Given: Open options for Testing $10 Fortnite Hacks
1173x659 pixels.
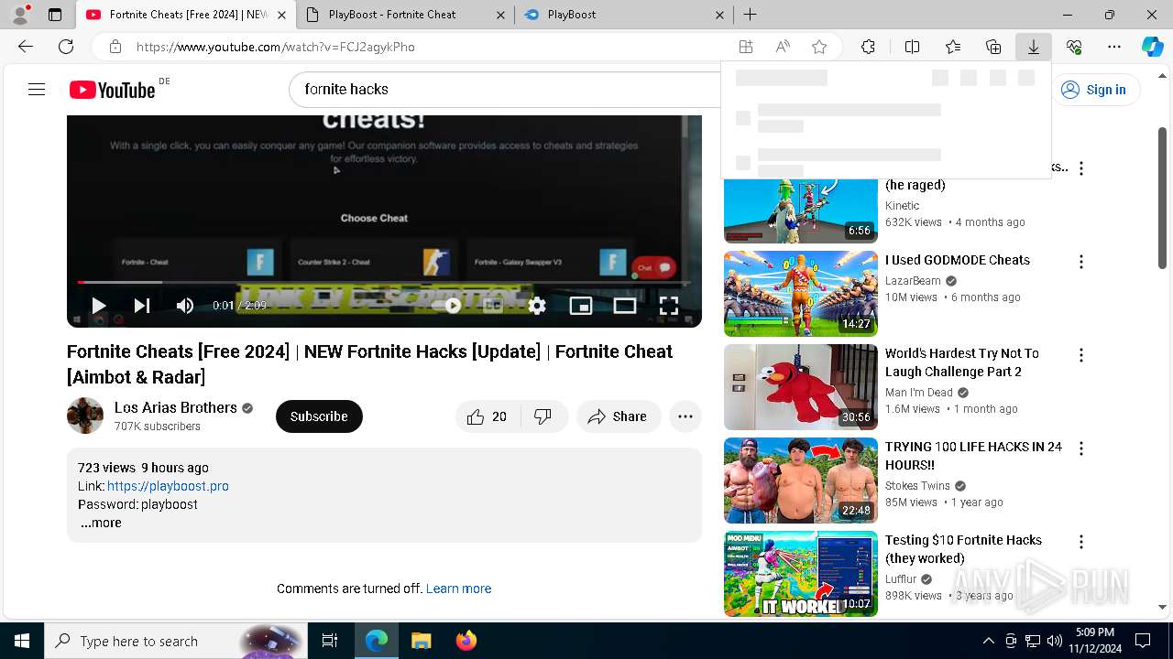Looking at the screenshot, I should coord(1081,542).
